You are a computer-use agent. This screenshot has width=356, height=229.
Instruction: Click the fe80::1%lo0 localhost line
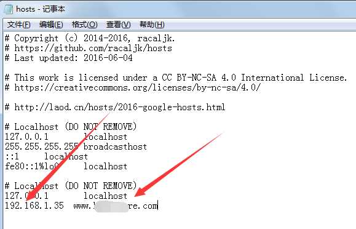66,166
